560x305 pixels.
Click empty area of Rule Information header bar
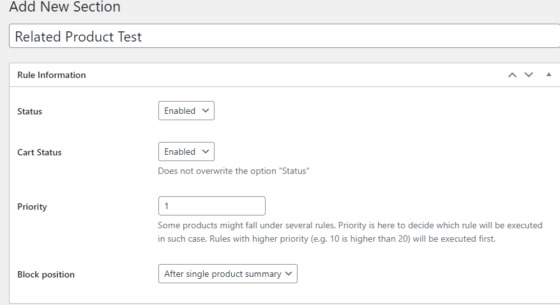(287, 75)
